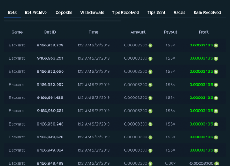Click profit coin icon in bet 9,166,952,650 row
The image size is (230, 166).
pyautogui.click(x=216, y=72)
